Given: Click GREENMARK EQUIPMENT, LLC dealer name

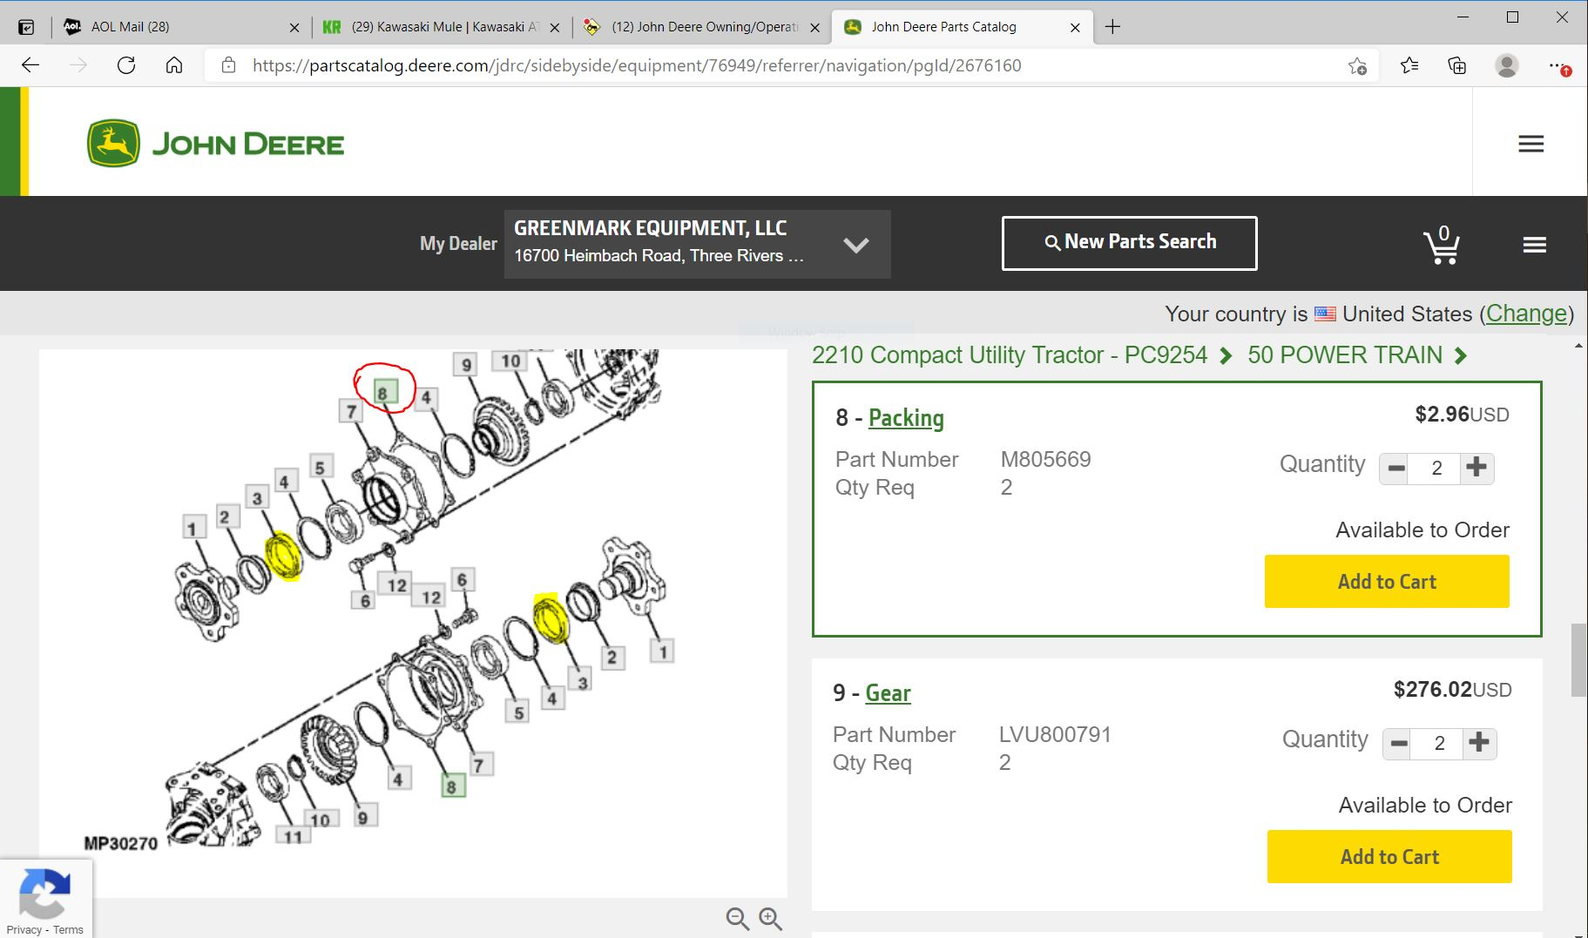Looking at the screenshot, I should pos(651,228).
